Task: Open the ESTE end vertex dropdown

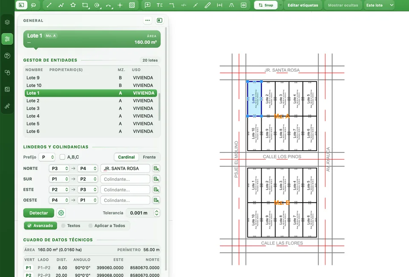Action: tap(88, 190)
